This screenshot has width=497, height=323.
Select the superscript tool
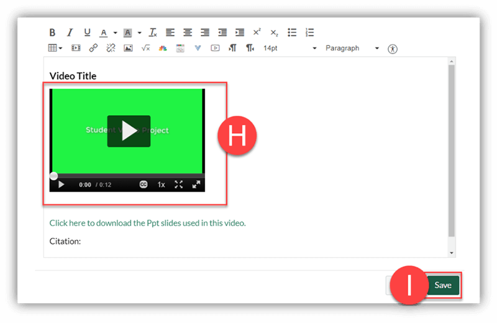pos(257,33)
